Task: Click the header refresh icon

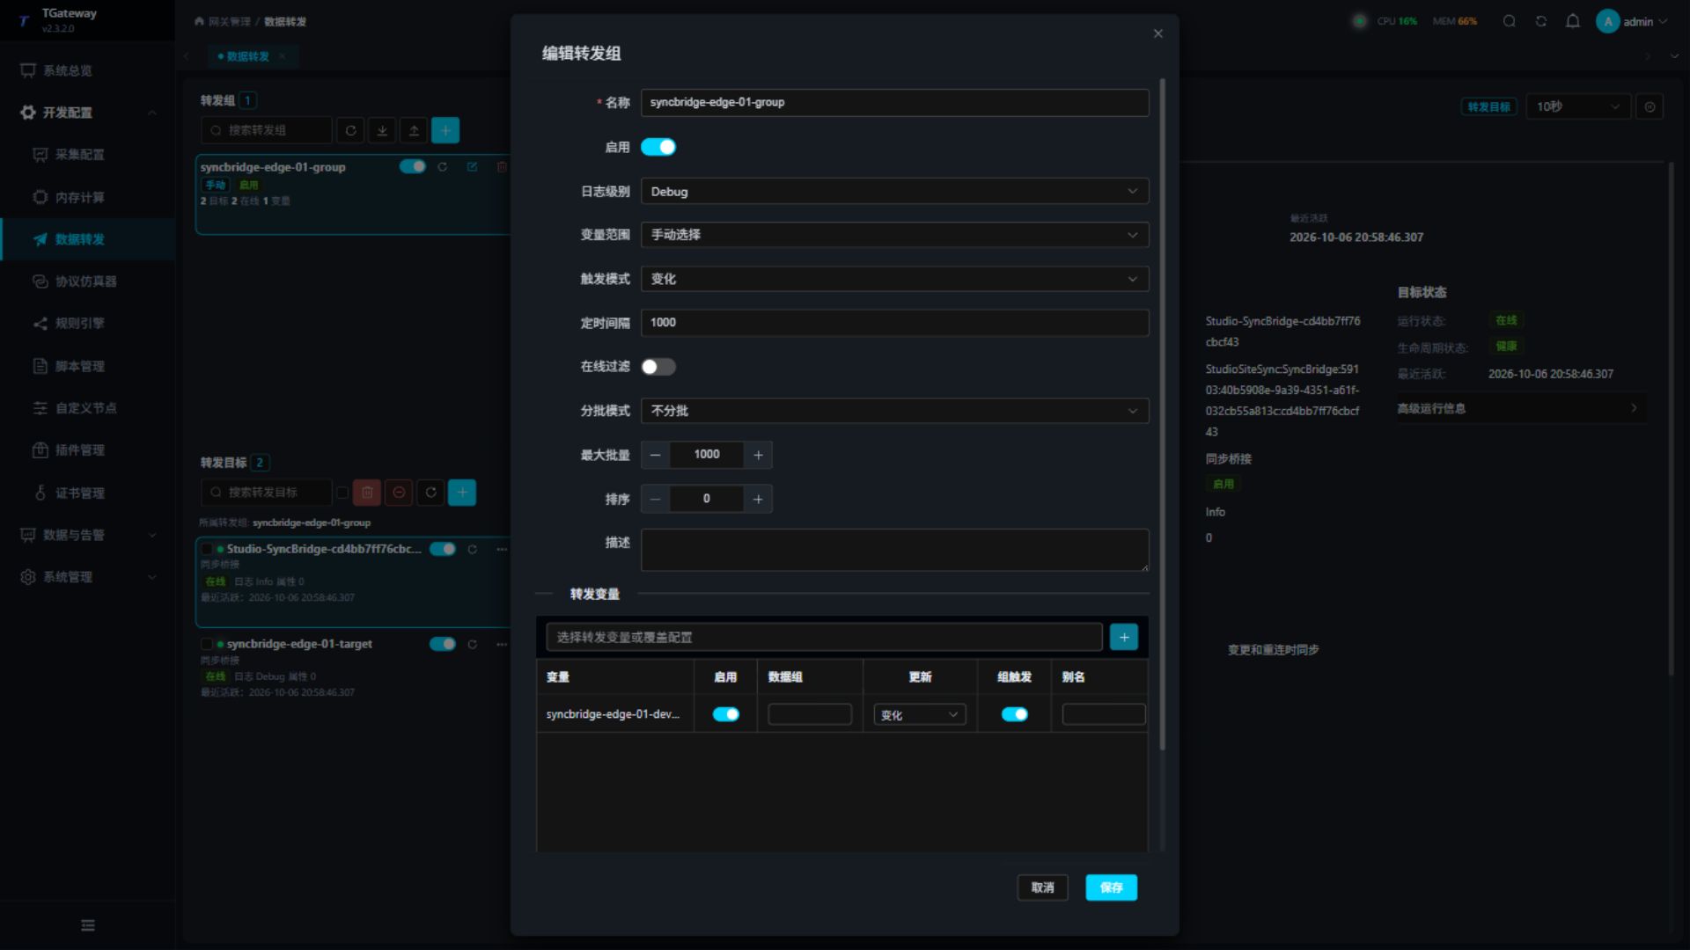Action: [x=1540, y=21]
